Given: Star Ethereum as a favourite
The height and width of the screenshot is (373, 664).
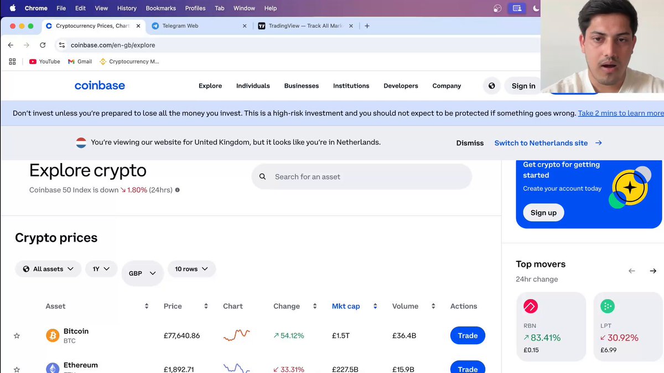Looking at the screenshot, I should coord(17,369).
